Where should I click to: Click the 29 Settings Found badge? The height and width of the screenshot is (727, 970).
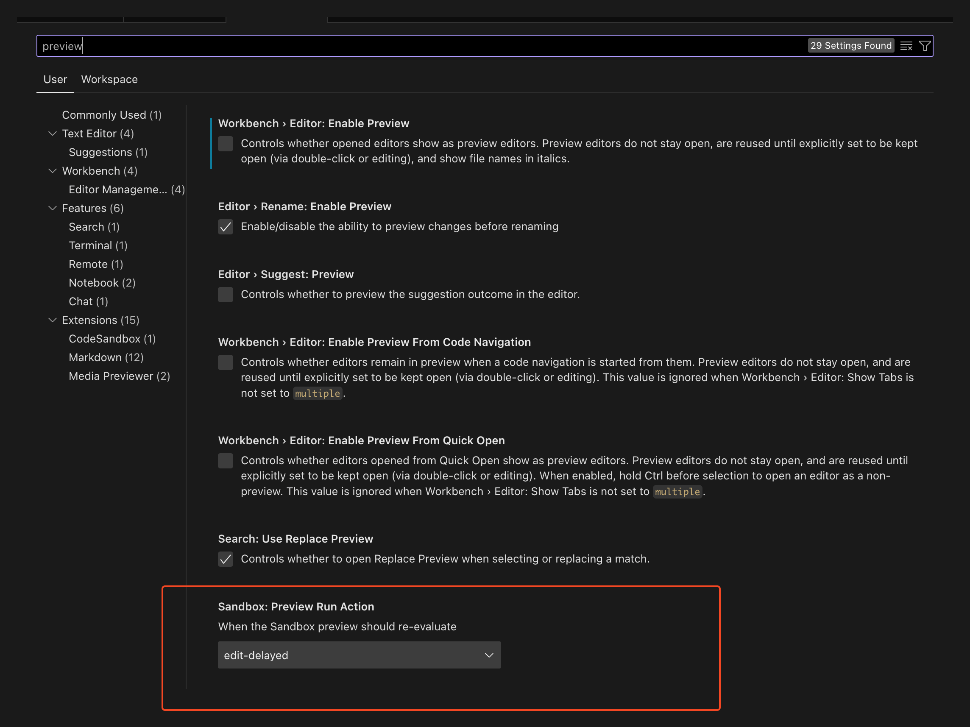click(x=851, y=46)
